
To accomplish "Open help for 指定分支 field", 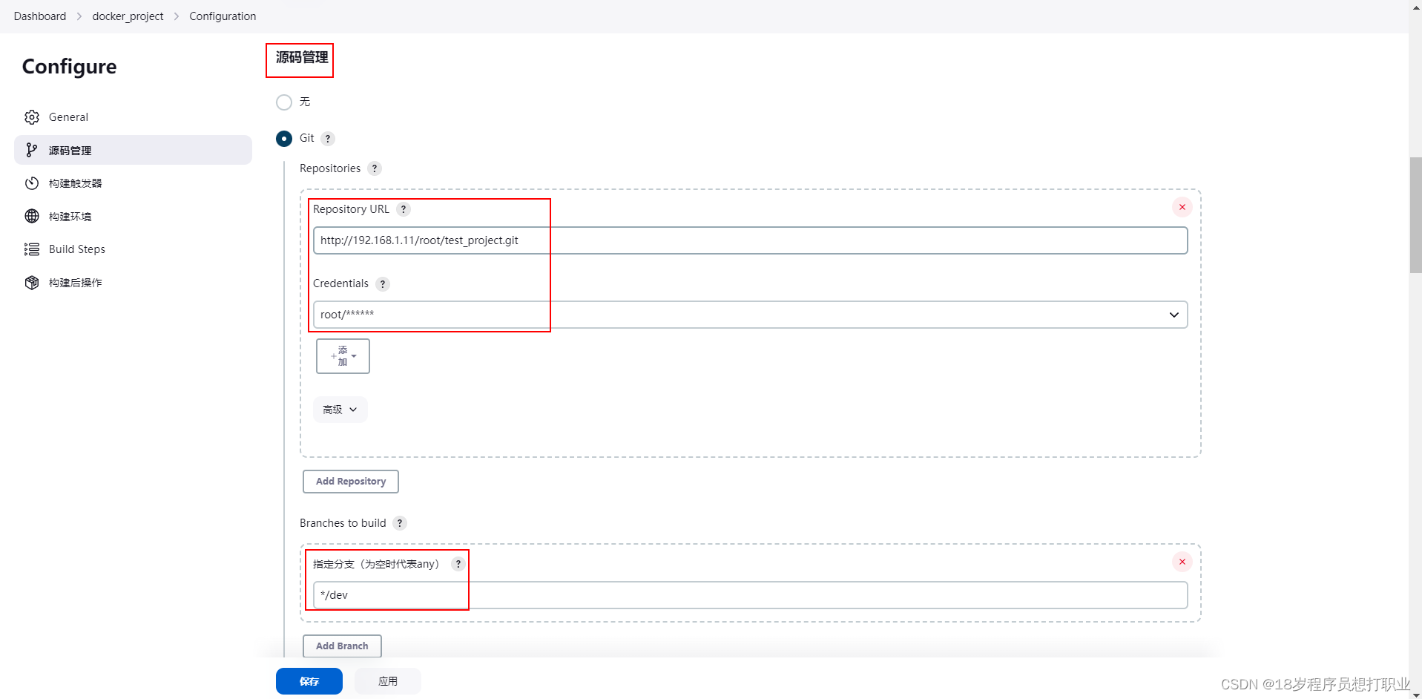I will 458,564.
